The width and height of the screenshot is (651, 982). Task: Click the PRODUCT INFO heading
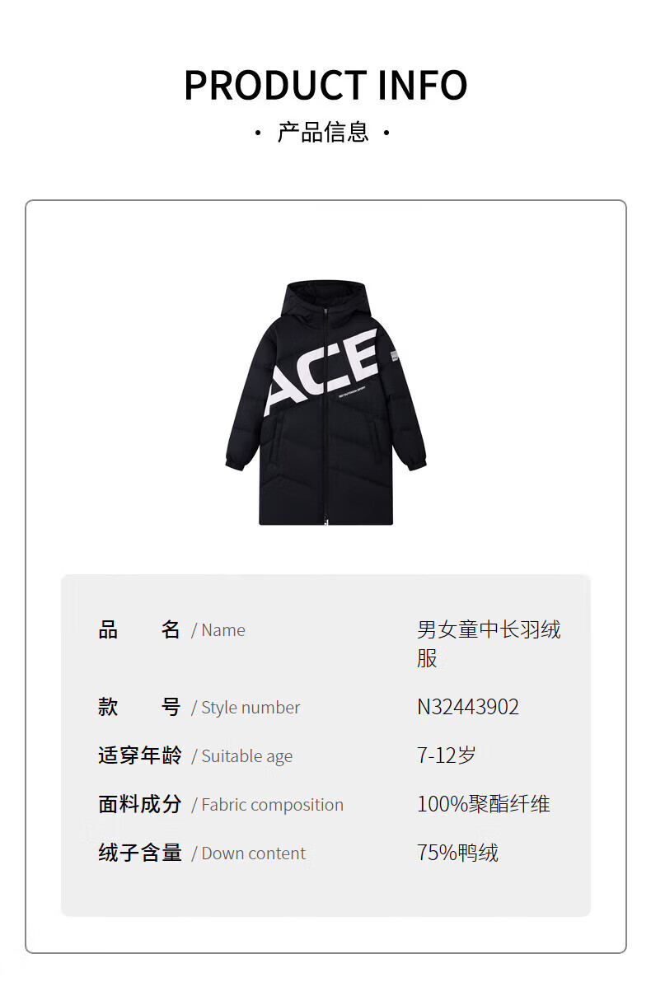tap(325, 85)
